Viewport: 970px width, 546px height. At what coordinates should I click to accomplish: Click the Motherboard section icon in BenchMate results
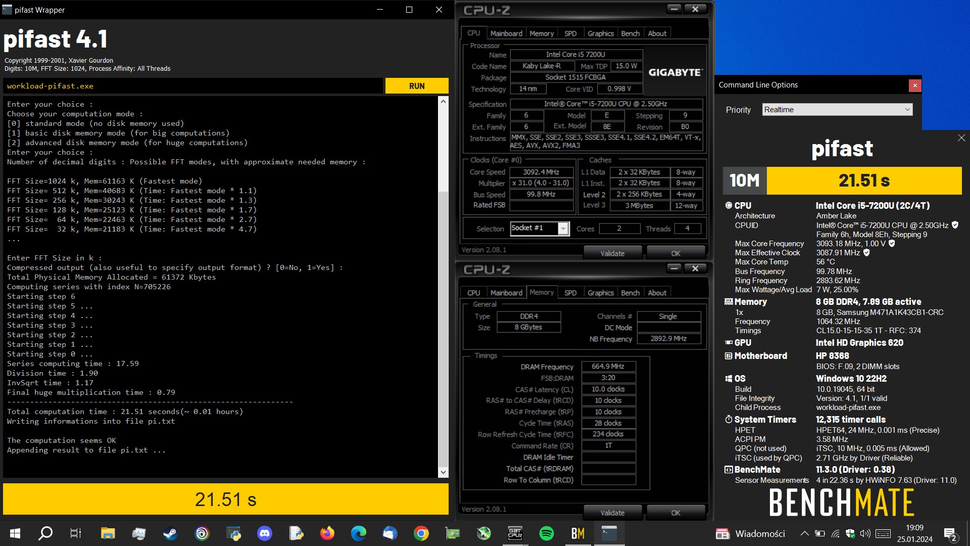[x=729, y=356]
